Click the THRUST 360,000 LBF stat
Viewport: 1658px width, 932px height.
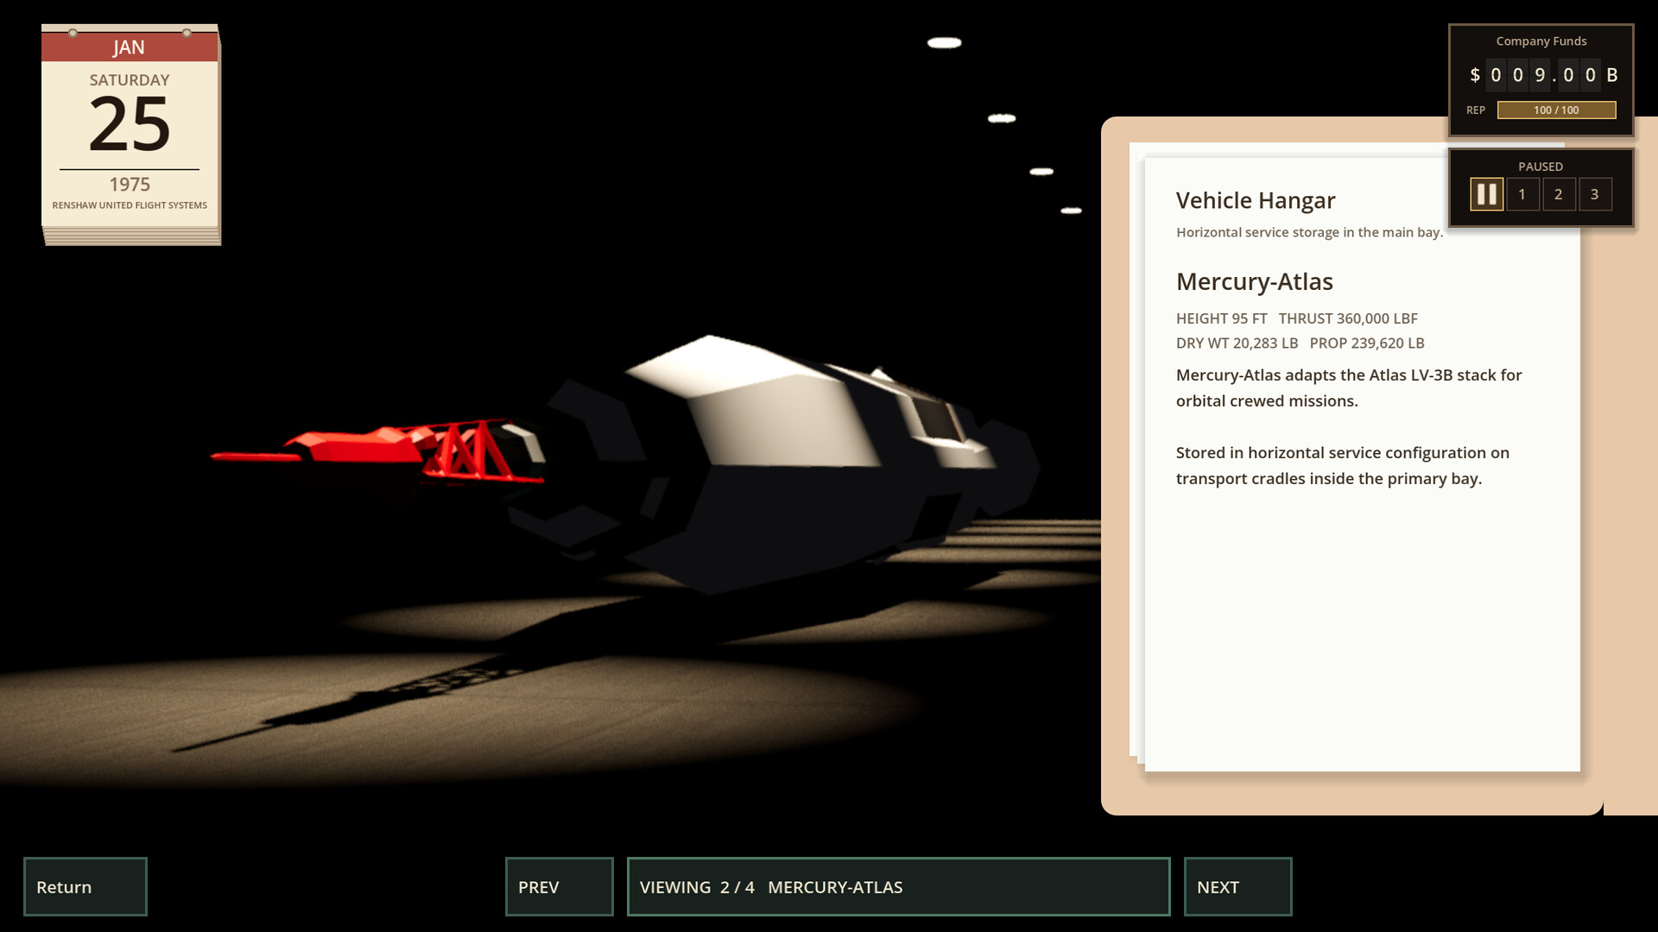[1348, 318]
